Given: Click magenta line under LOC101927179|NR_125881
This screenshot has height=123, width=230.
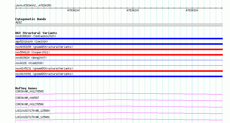Looking at the screenshot, I should point(119,119).
